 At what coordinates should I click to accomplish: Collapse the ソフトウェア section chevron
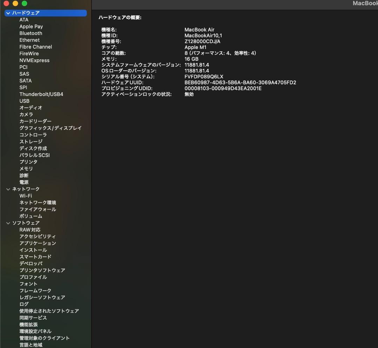tap(8, 223)
